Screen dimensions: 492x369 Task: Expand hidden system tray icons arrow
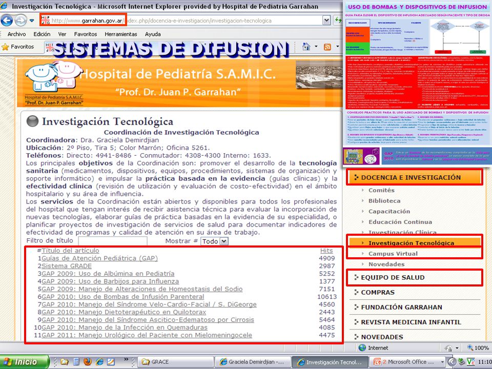coord(451,362)
